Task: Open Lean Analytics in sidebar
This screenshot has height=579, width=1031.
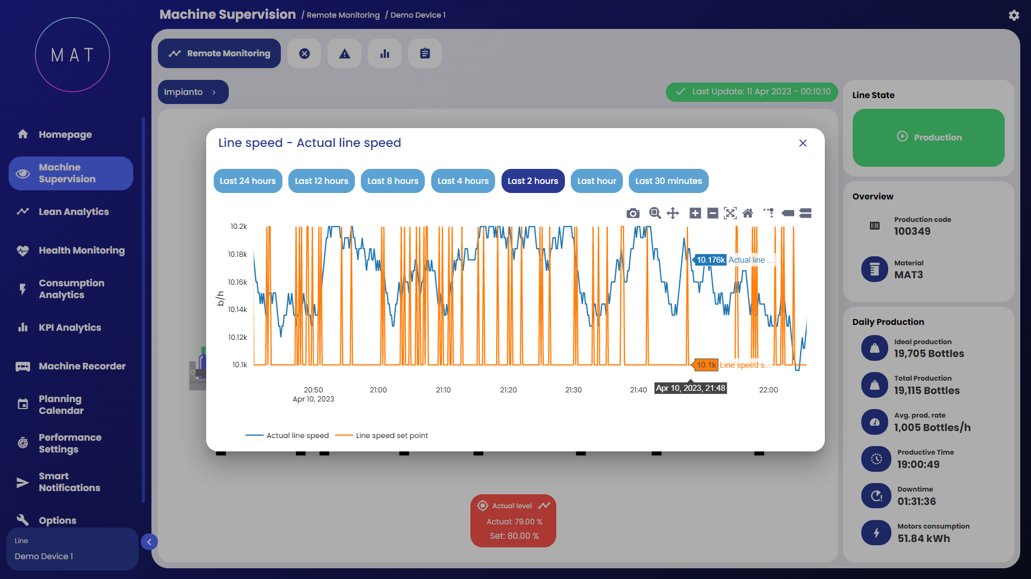Action: pos(74,212)
